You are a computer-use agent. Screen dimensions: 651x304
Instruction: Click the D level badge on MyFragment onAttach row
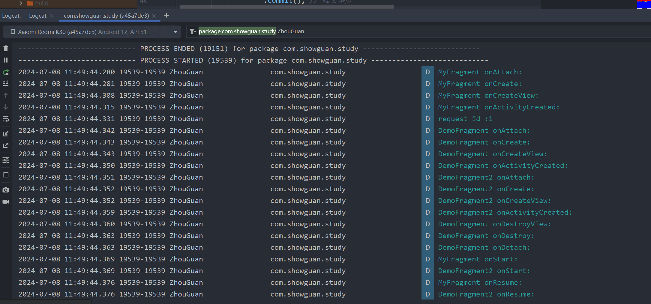[428, 72]
